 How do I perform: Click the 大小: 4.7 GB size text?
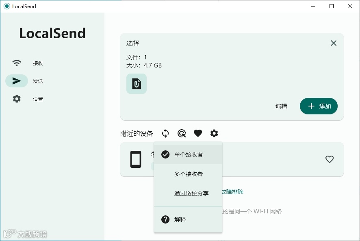pos(144,65)
